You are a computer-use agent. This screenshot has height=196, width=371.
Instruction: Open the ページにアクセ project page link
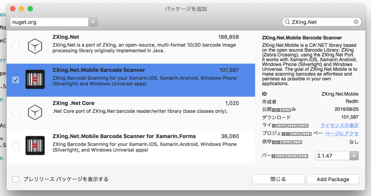point(342,134)
